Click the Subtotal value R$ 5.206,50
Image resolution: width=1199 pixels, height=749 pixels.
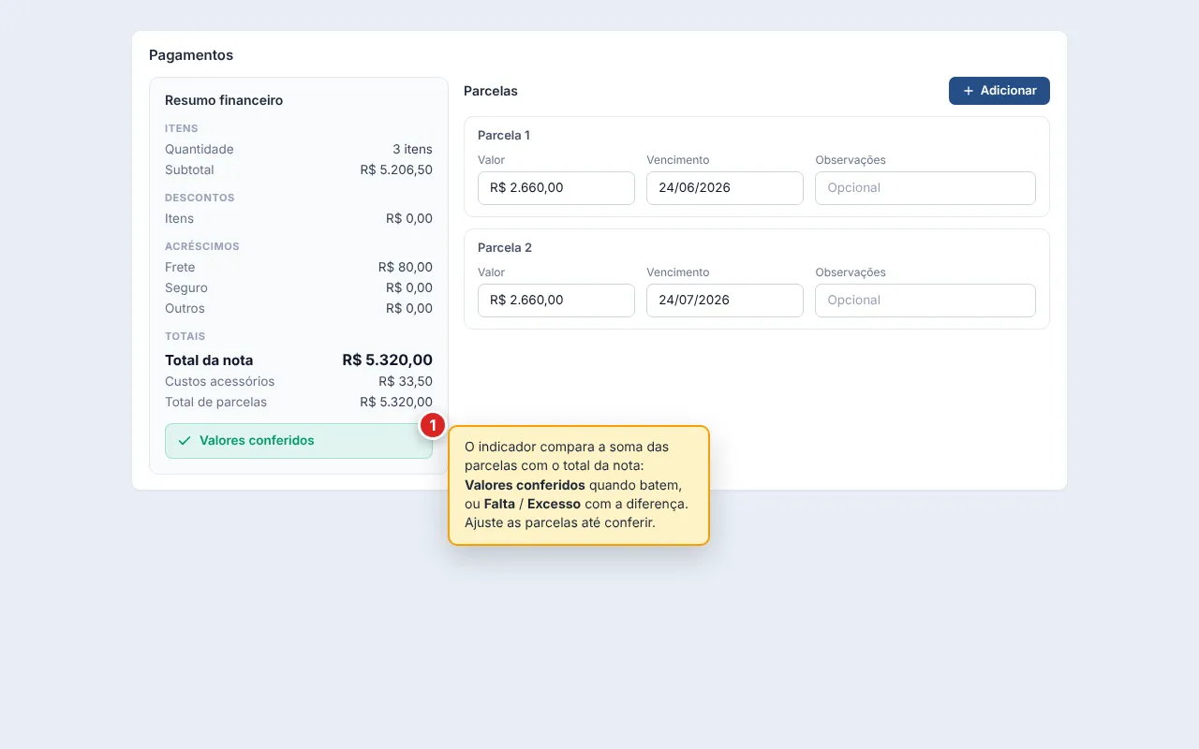tap(396, 170)
